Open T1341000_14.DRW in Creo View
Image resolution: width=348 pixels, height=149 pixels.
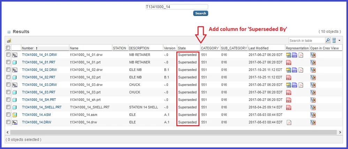(x=313, y=122)
